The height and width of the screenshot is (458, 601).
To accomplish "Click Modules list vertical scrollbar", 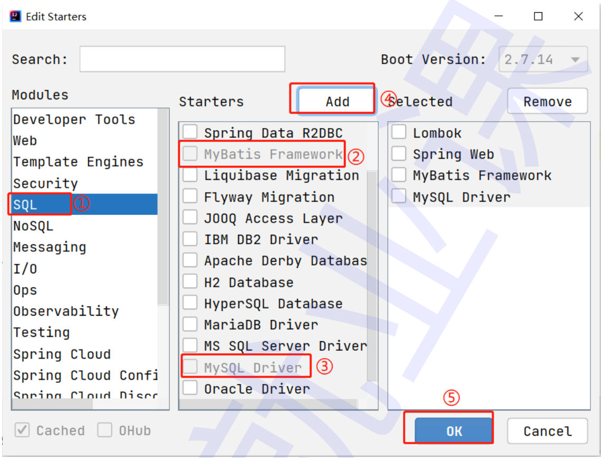I will pos(163,207).
